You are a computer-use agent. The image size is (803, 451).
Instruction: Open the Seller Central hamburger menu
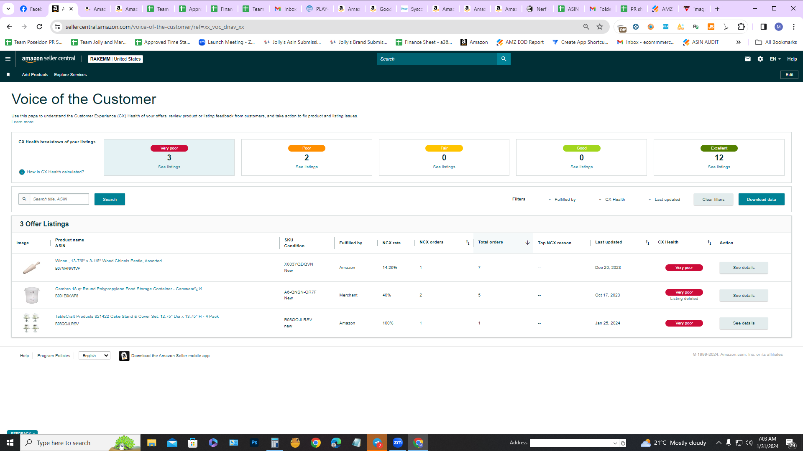pyautogui.click(x=8, y=59)
